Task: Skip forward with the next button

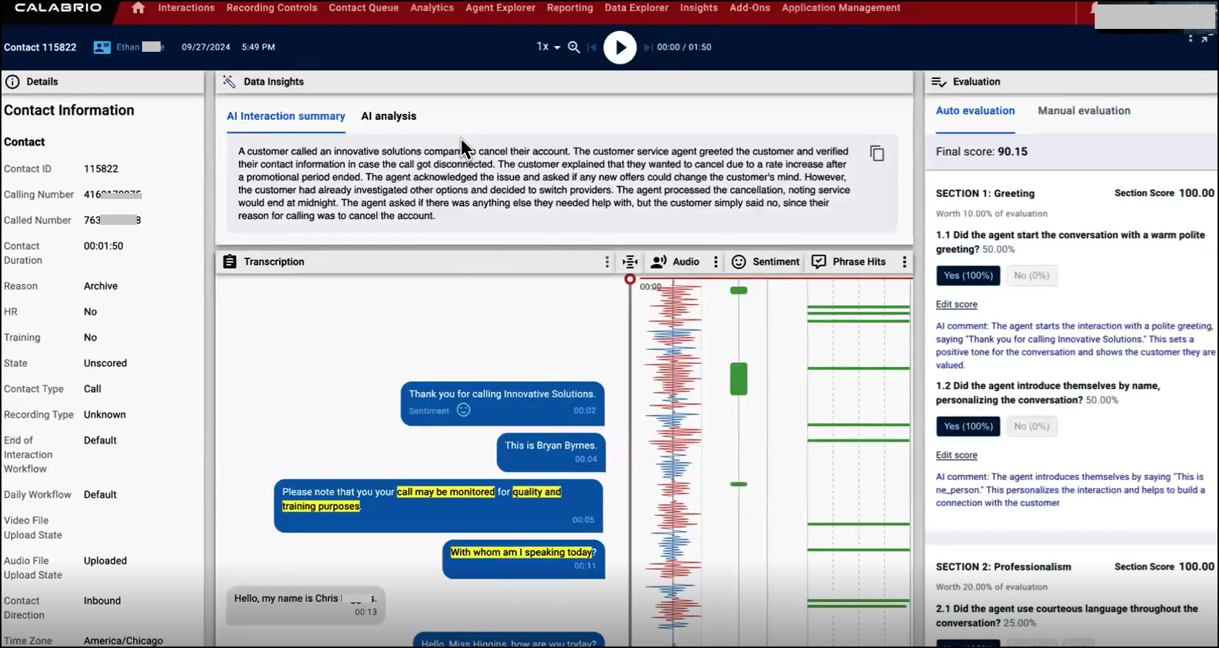Action: tap(648, 47)
